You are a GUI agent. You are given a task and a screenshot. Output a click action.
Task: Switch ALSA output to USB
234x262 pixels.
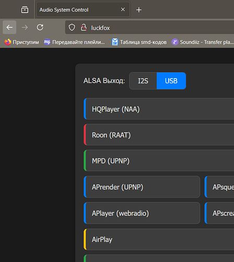(171, 81)
